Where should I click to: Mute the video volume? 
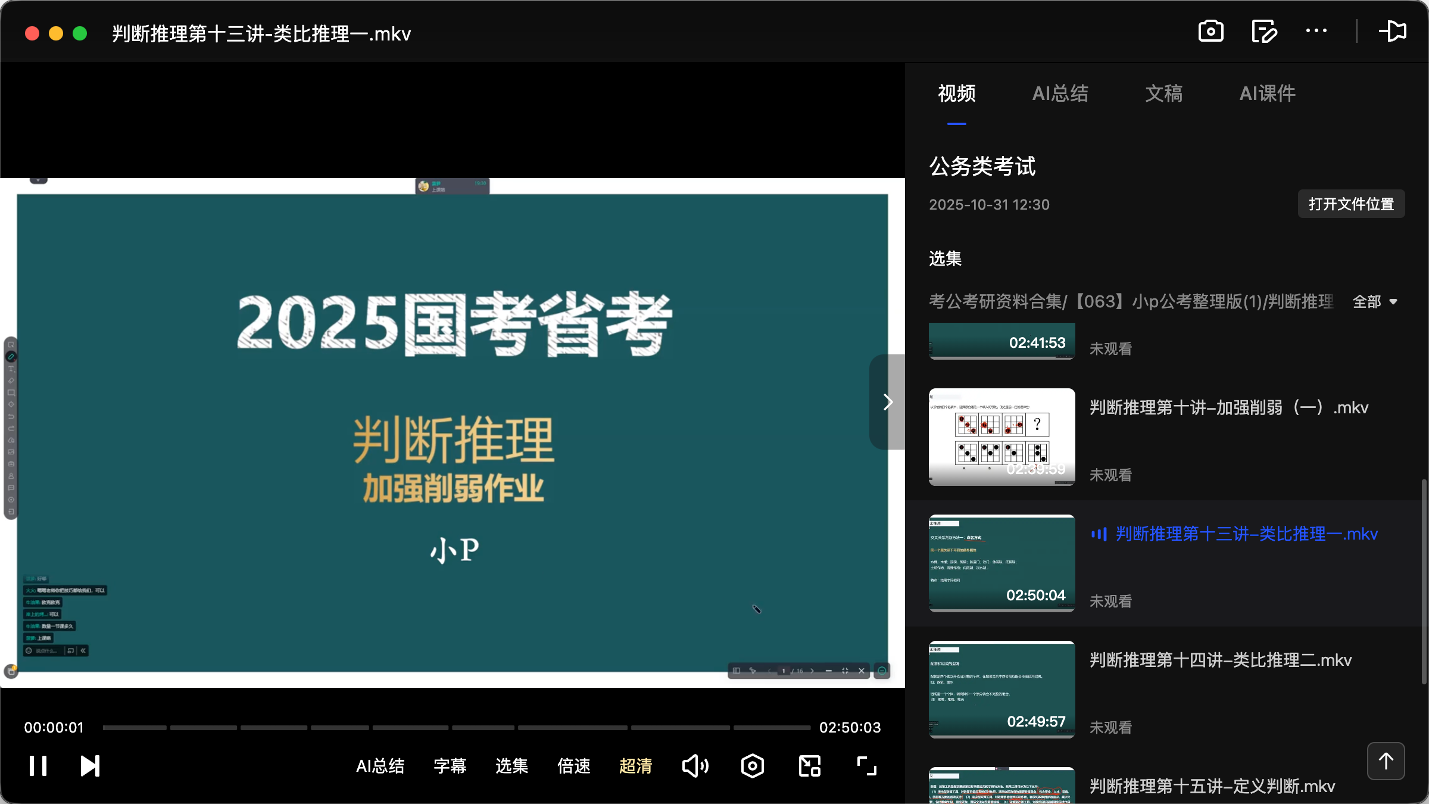695,766
